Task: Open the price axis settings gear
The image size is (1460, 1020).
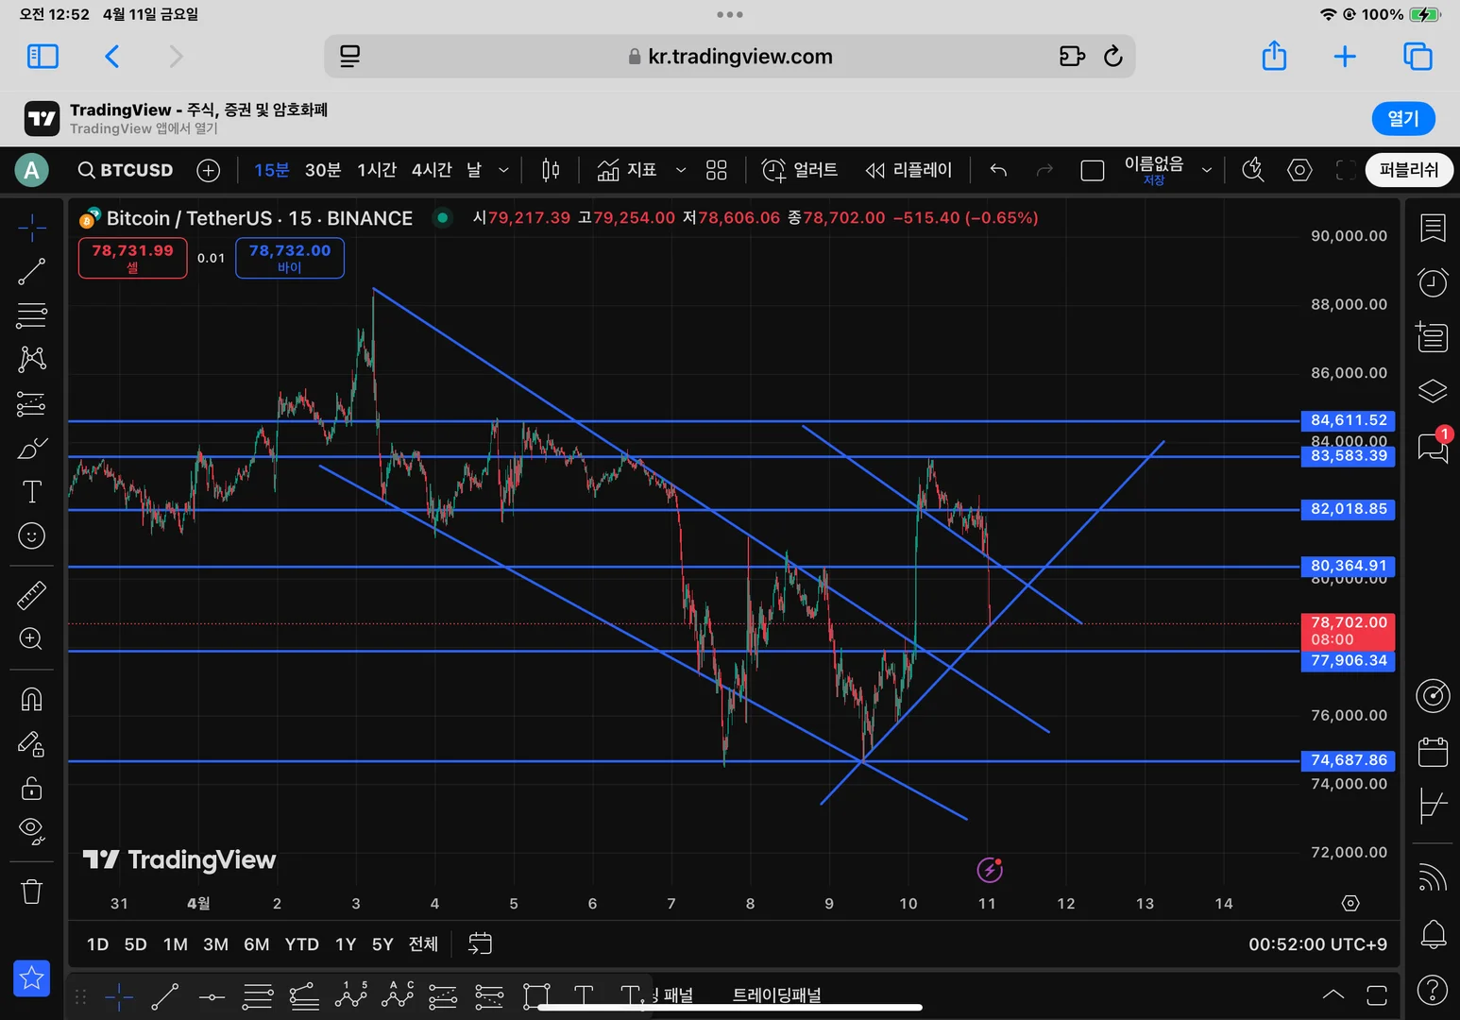Action: (x=1350, y=904)
